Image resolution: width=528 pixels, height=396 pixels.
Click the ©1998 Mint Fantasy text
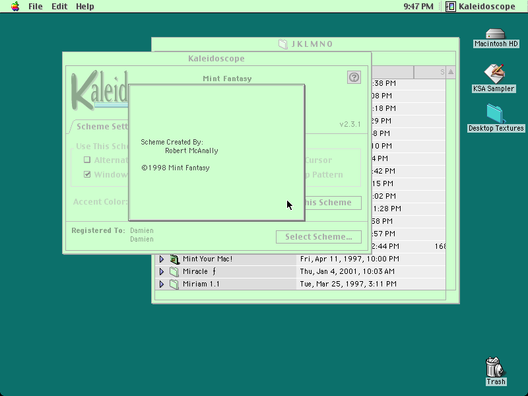pos(176,168)
